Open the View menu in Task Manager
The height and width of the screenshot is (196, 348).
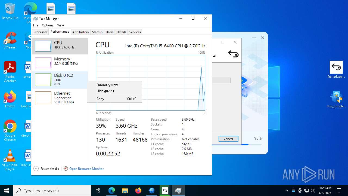coord(60,25)
